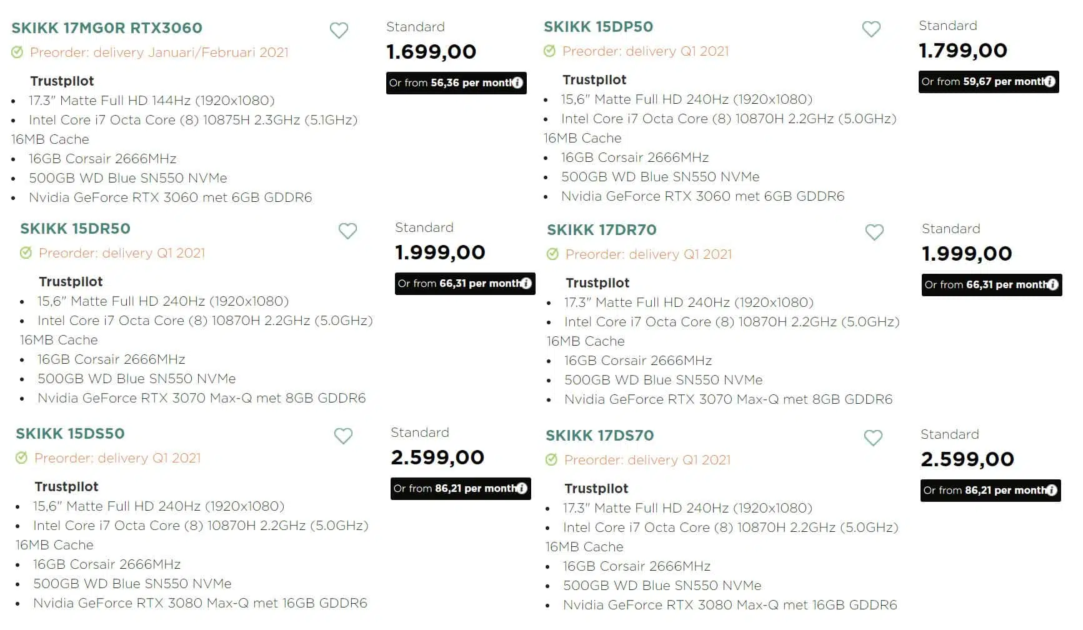Image resolution: width=1083 pixels, height=630 pixels.
Task: Go to SKIKK 15DR50 product page
Action: tap(75, 229)
